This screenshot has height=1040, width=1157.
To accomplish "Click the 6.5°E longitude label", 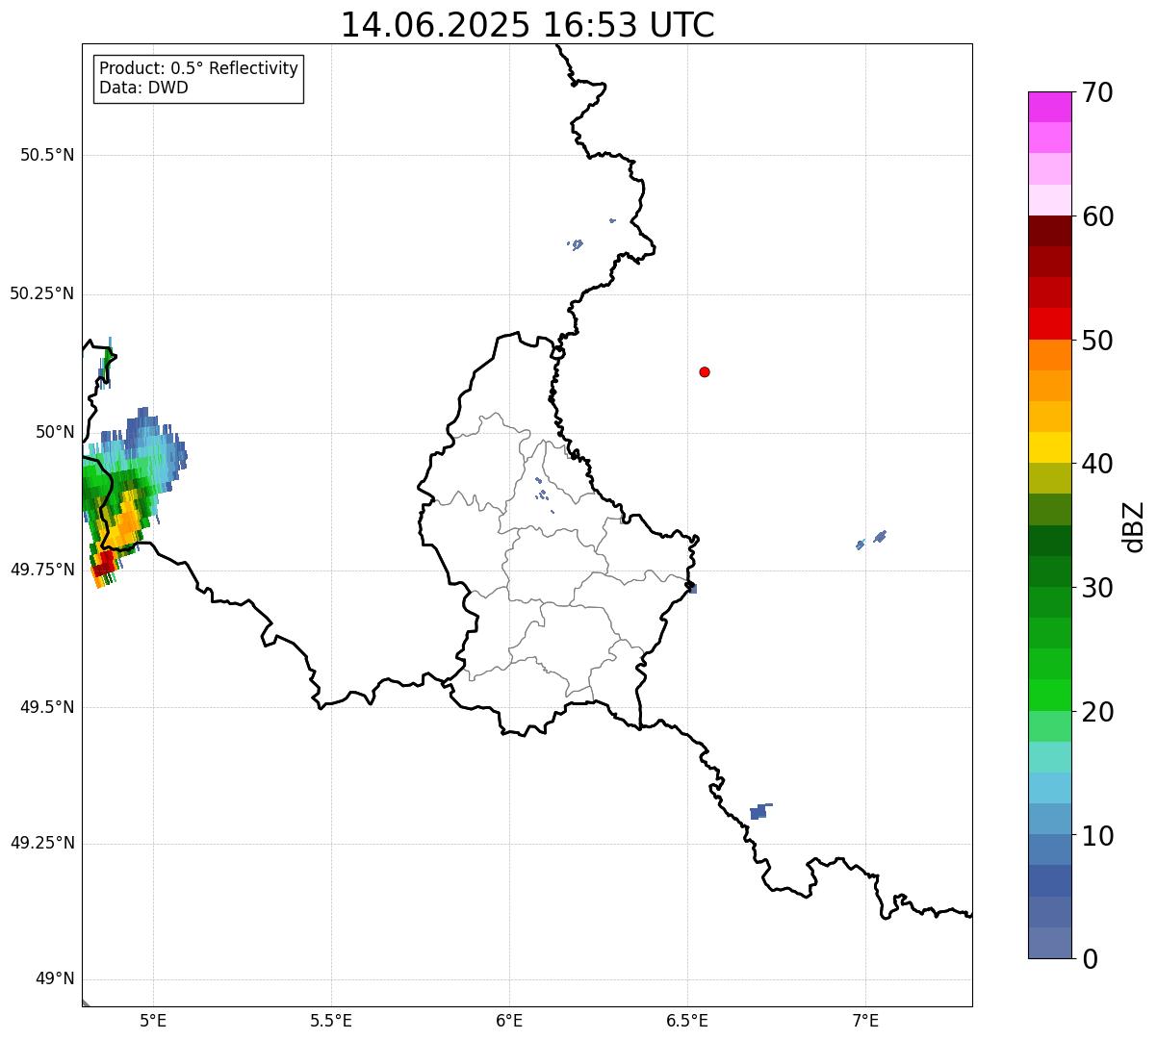I will [687, 1020].
